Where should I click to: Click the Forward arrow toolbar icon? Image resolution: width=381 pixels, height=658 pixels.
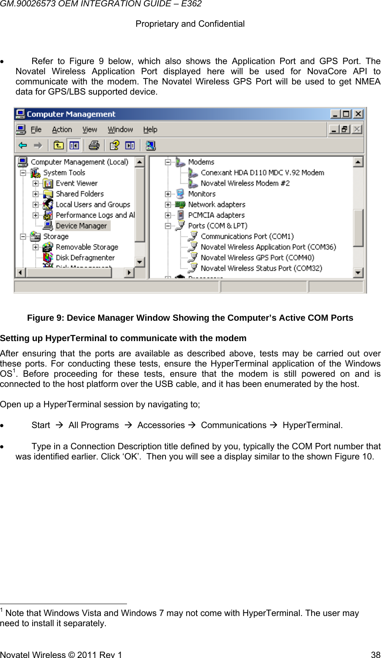pos(38,146)
